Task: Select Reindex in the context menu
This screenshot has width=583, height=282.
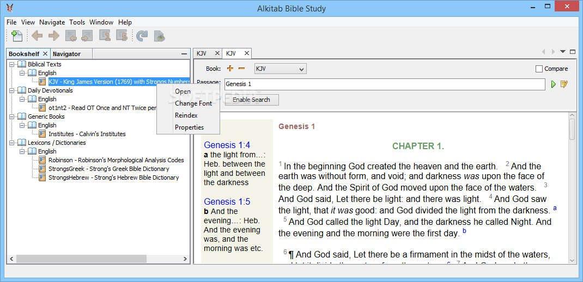Action: [x=189, y=115]
